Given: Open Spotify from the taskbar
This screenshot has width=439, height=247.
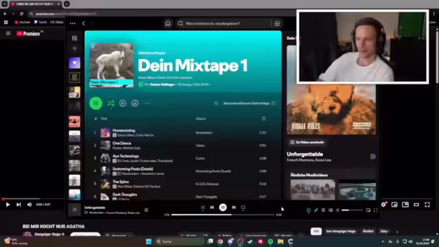Looking at the screenshot, I should 270,242.
